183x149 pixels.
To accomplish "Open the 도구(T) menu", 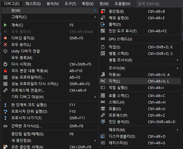I will click(70, 4).
